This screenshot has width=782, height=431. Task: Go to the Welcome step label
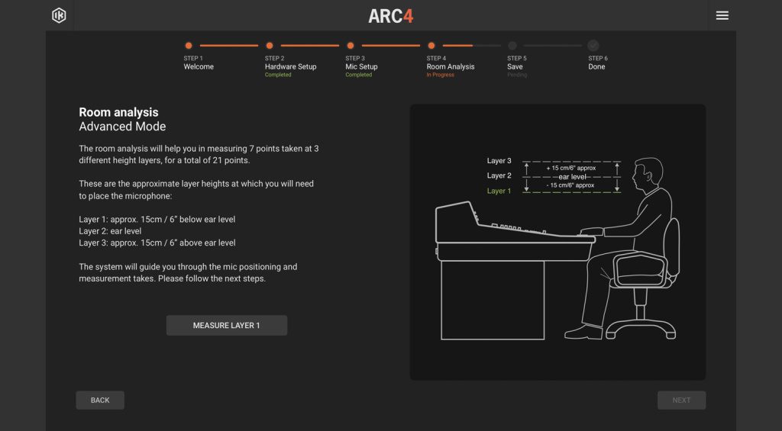199,67
